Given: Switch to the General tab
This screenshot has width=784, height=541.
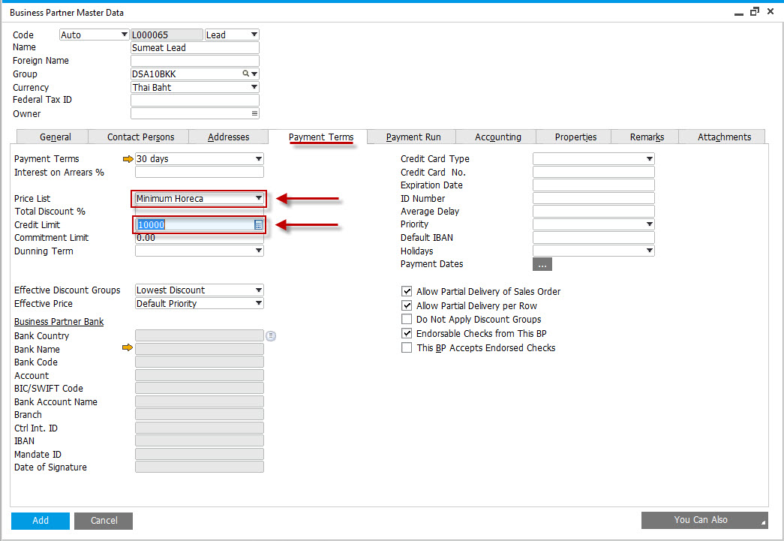Looking at the screenshot, I should (55, 137).
